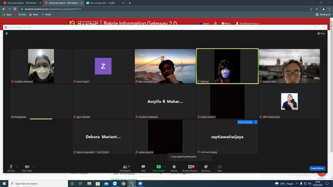Open the notifications center

[x=327, y=183]
